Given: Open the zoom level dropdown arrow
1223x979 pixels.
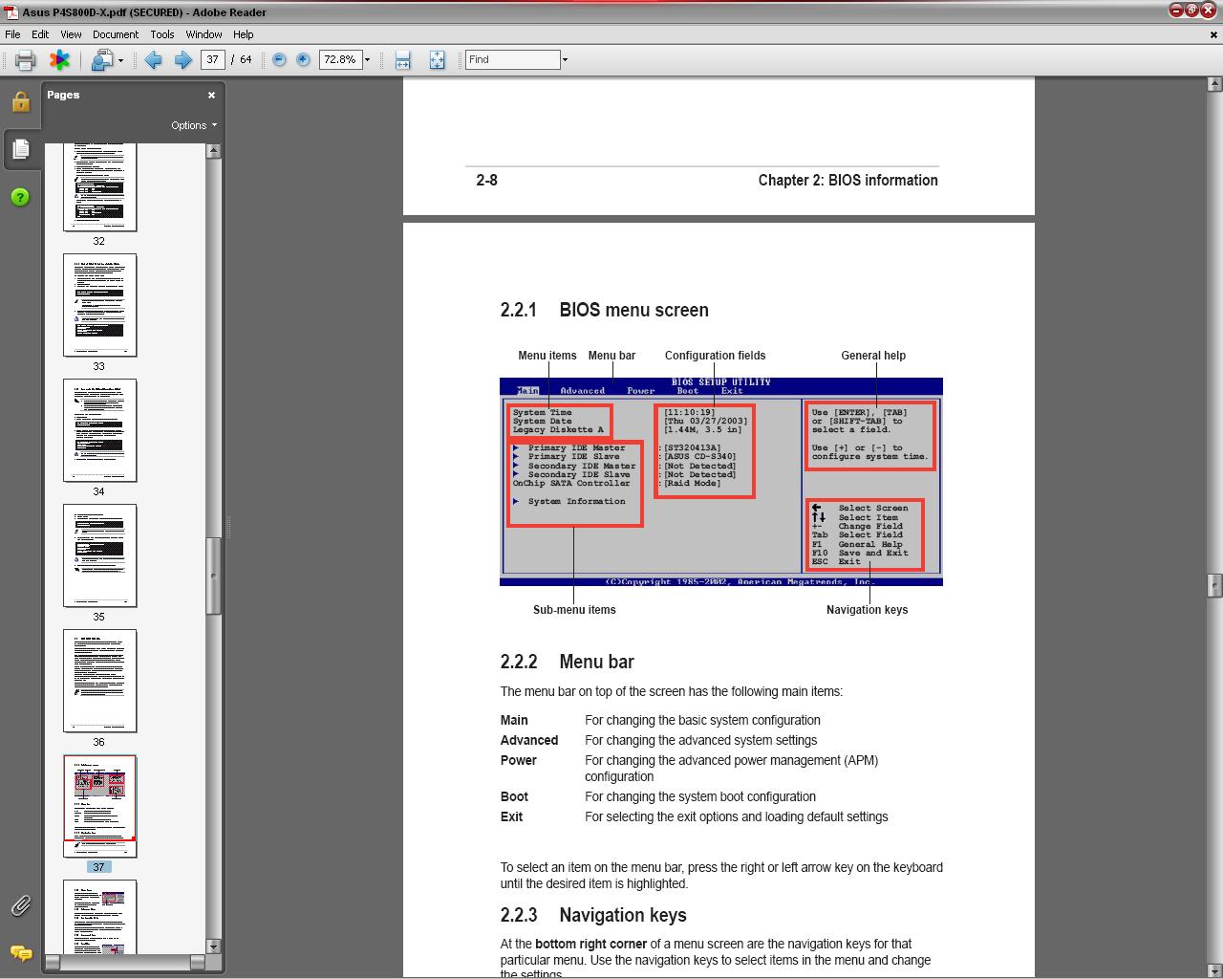Looking at the screenshot, I should [367, 59].
